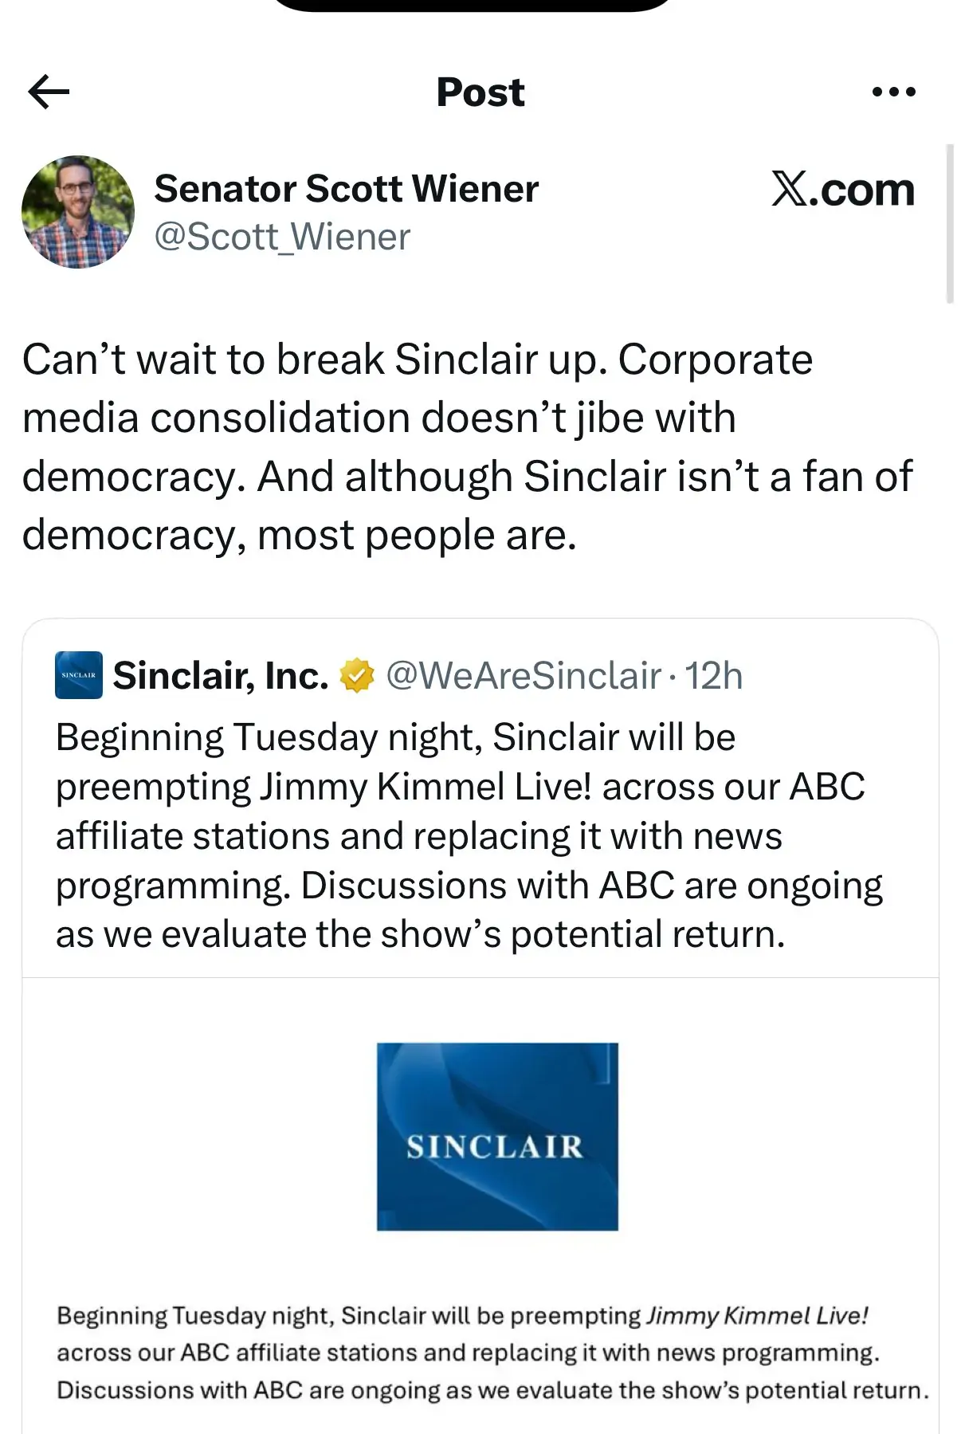961x1434 pixels.
Task: Open the Sinclair, Inc. account name
Action: 221,676
